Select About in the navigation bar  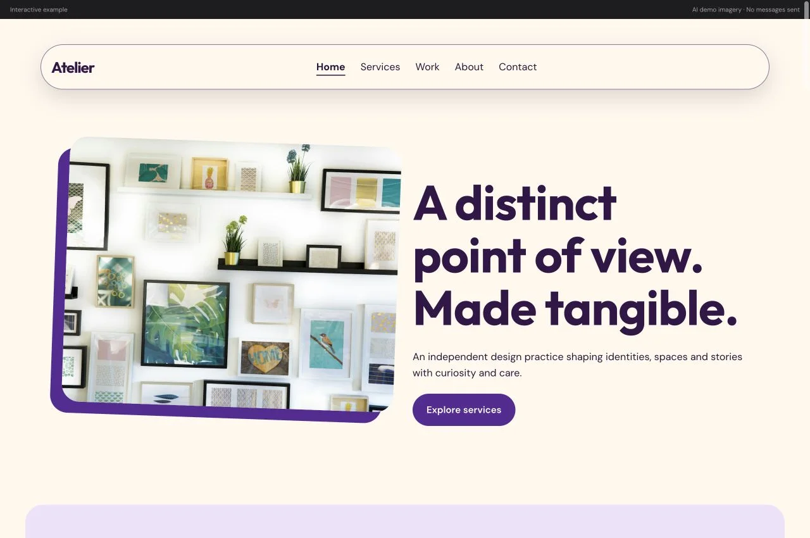point(469,67)
